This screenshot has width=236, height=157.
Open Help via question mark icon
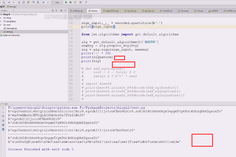[86, 2]
